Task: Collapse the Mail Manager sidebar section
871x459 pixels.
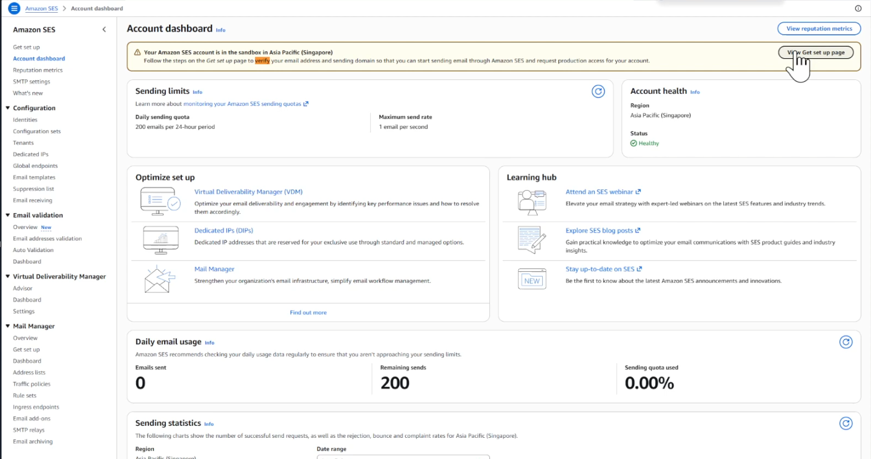Action: [7, 326]
